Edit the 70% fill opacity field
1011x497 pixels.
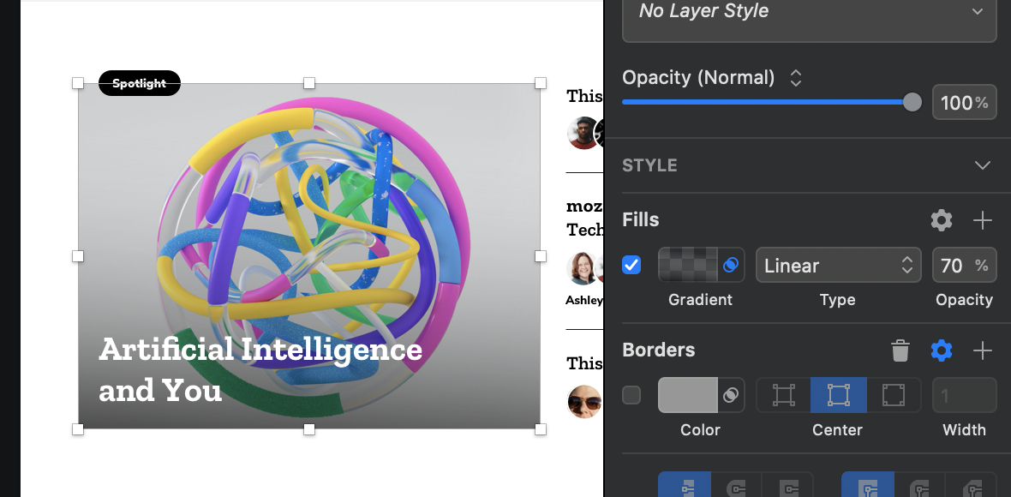point(964,265)
